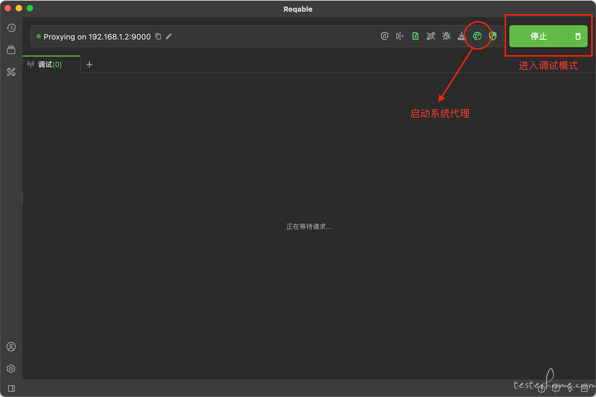Image resolution: width=596 pixels, height=397 pixels.
Task: Open the settings gear icon
Action: pos(11,369)
